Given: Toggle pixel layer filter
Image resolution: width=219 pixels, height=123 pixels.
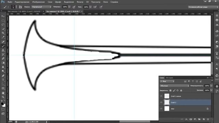Looking at the screenshot, I should click(x=185, y=81).
